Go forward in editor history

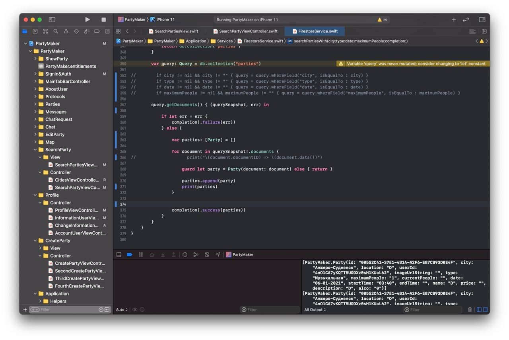tap(135, 31)
